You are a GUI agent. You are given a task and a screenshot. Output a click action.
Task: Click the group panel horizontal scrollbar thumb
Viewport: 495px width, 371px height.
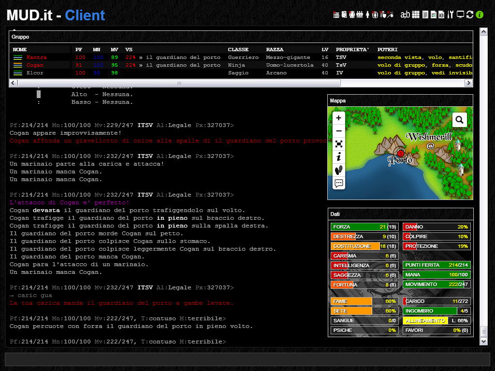coord(179,83)
